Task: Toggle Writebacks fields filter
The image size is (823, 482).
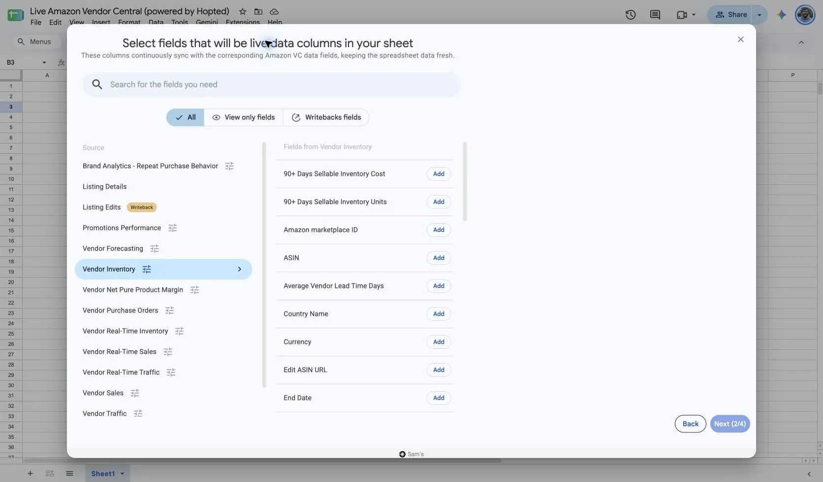Action: 326,117
